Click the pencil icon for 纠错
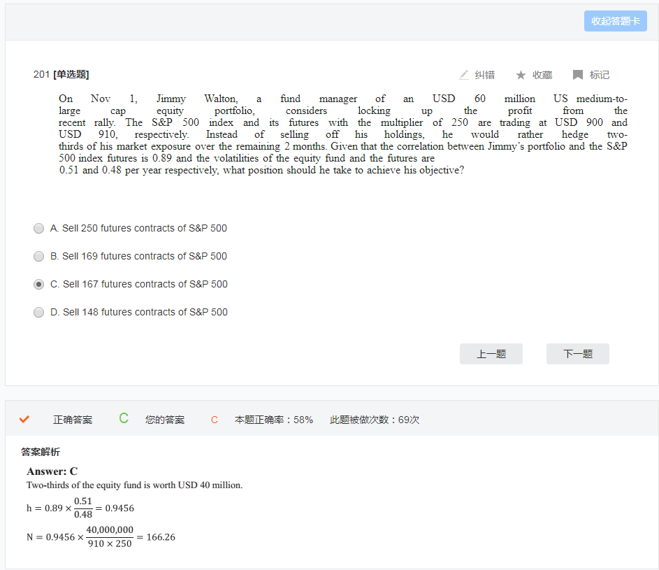This screenshot has height=570, width=659. point(464,75)
